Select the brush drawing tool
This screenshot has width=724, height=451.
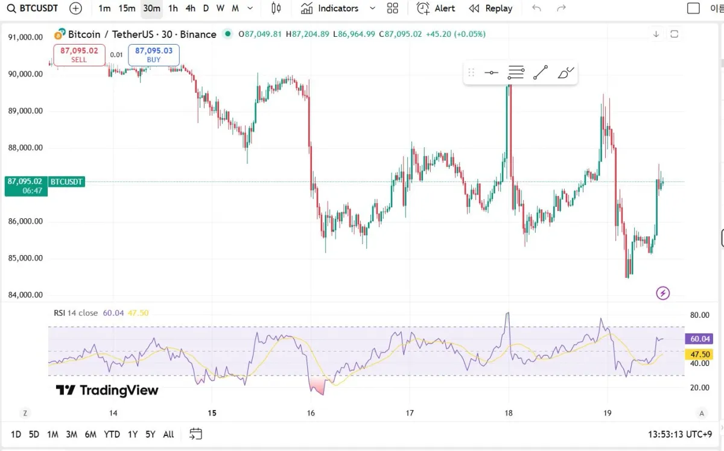565,72
